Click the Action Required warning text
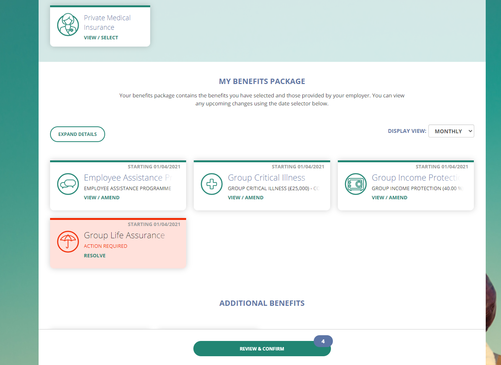The width and height of the screenshot is (501, 365). (105, 246)
